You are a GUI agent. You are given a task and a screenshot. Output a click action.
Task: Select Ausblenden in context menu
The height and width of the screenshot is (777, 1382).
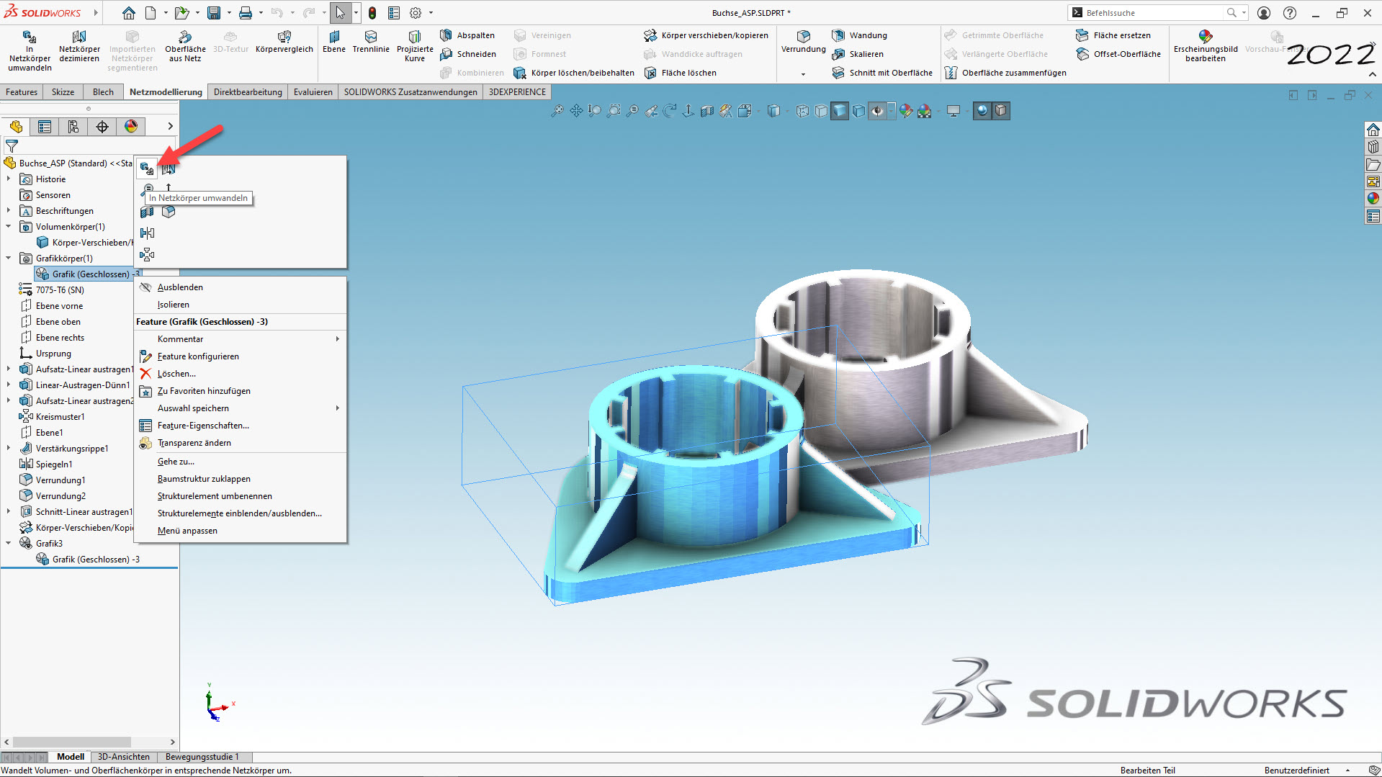click(x=241, y=287)
